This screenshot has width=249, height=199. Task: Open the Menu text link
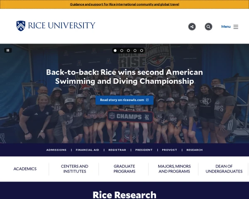[226, 27]
